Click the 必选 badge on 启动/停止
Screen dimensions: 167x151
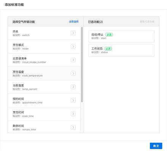[109, 35]
